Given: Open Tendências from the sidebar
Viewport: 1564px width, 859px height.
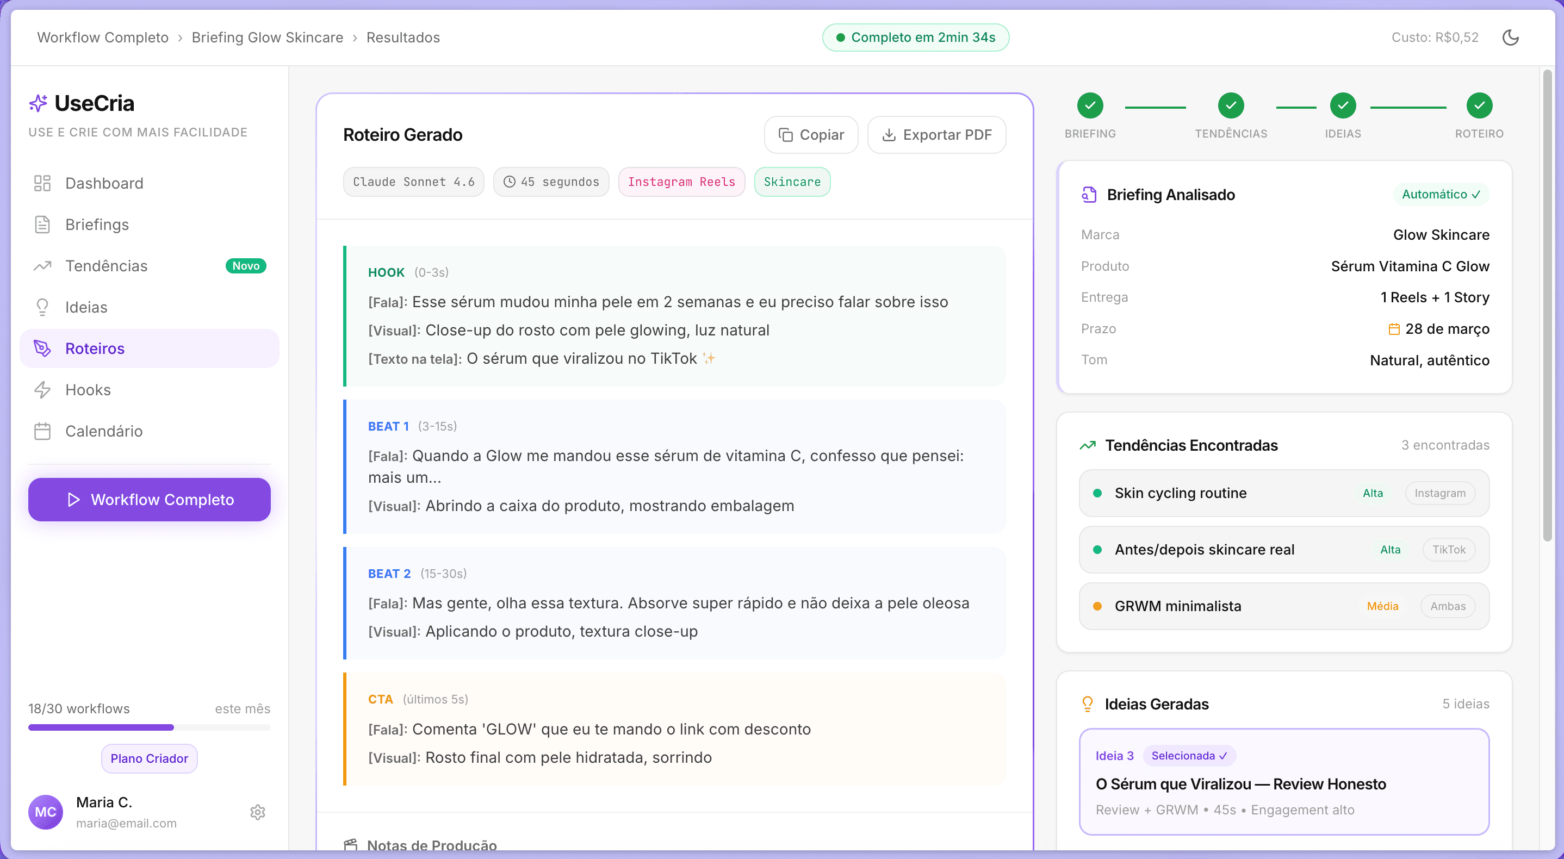Looking at the screenshot, I should (x=106, y=265).
